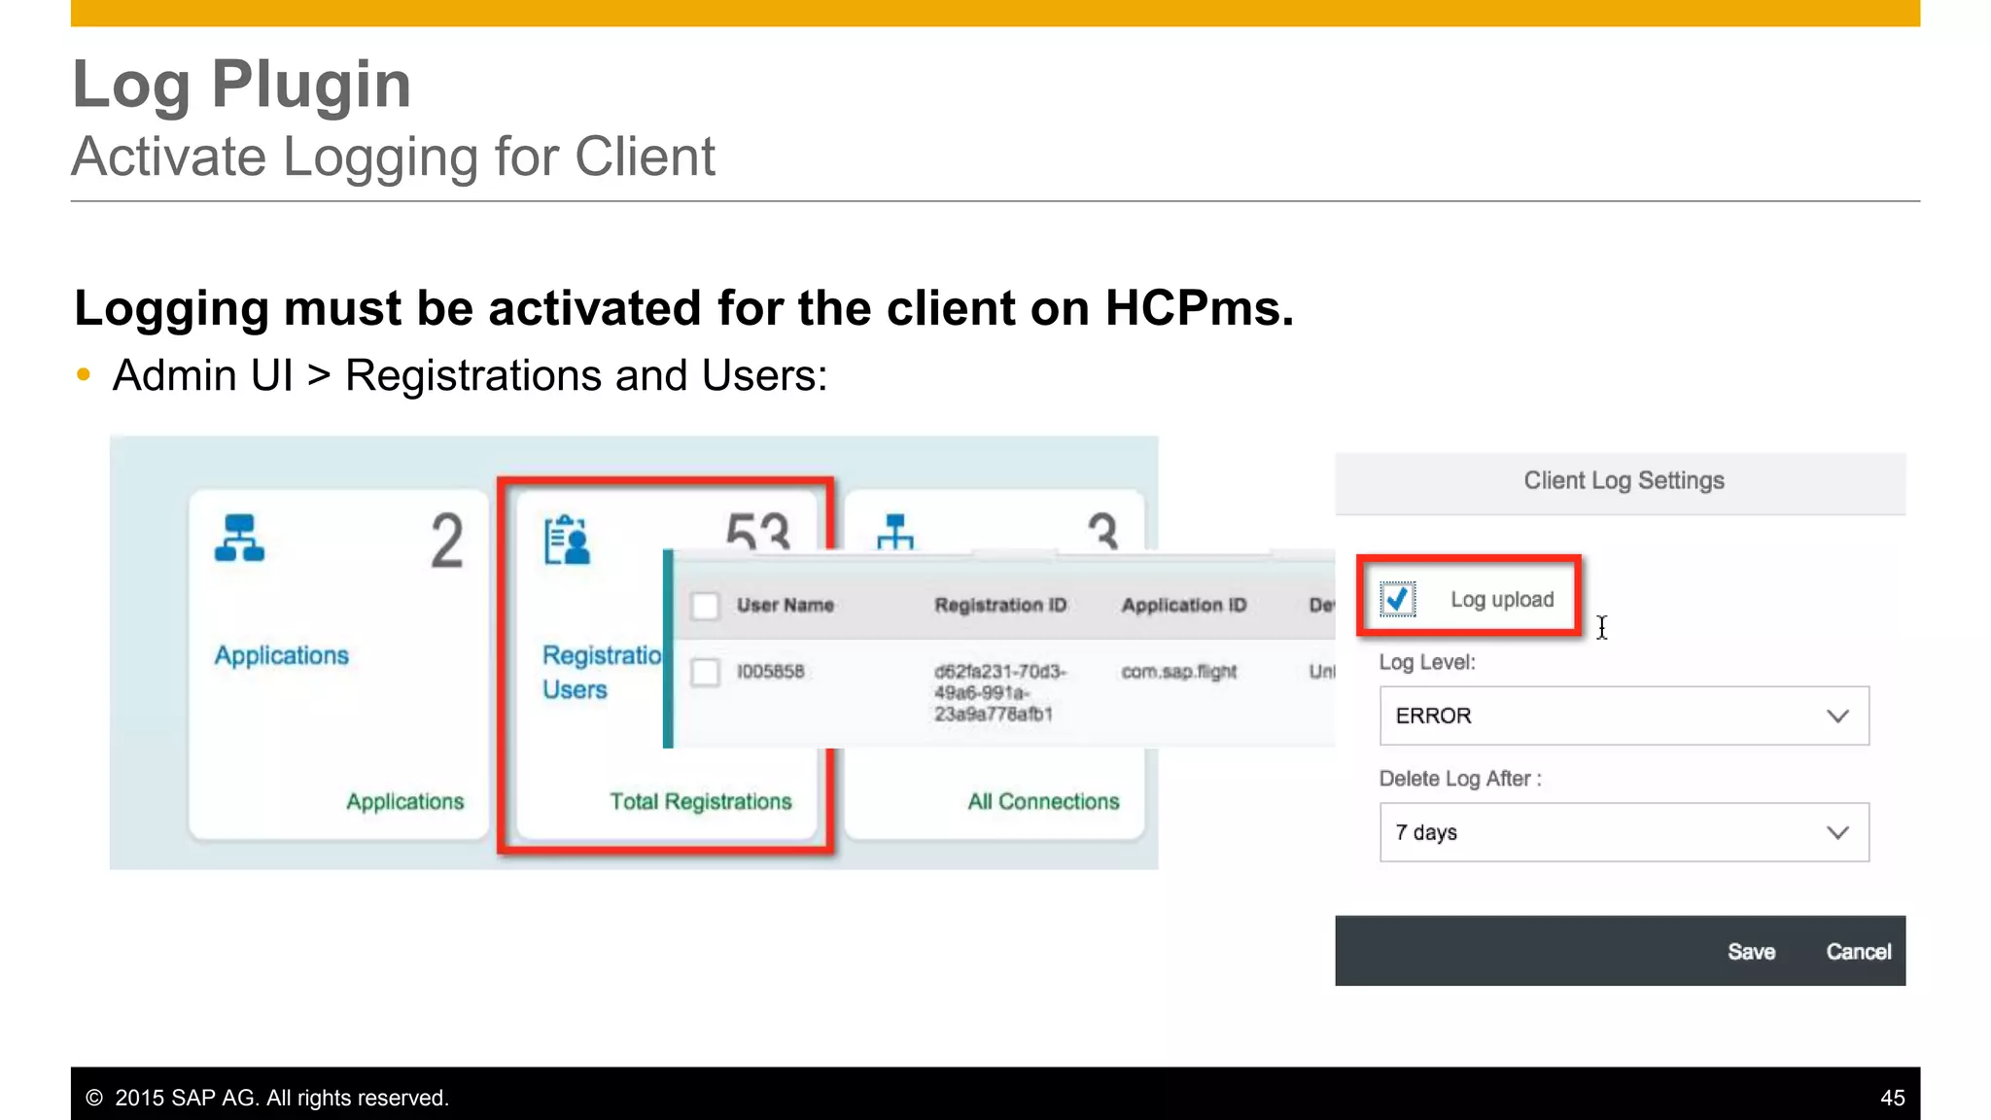Click the All Connections label
This screenshot has height=1120, width=1991.
(x=1043, y=801)
